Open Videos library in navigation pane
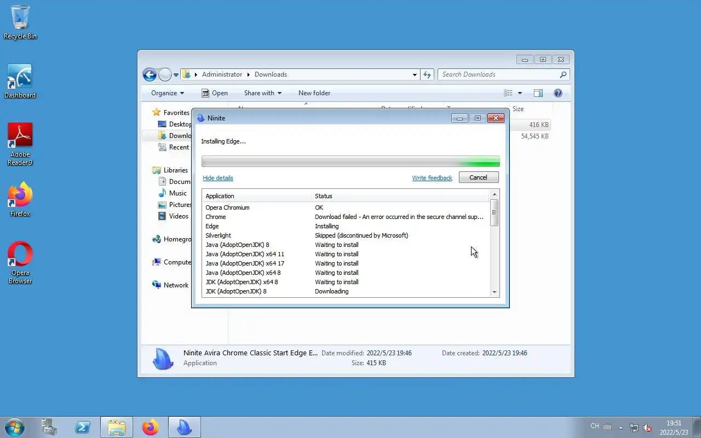The height and width of the screenshot is (438, 701). pyautogui.click(x=173, y=216)
